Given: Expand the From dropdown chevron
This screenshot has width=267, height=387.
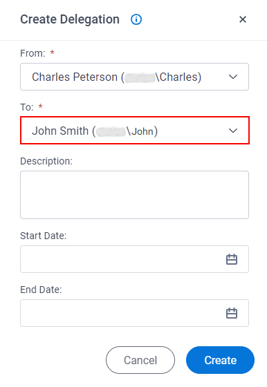Looking at the screenshot, I should (233, 77).
